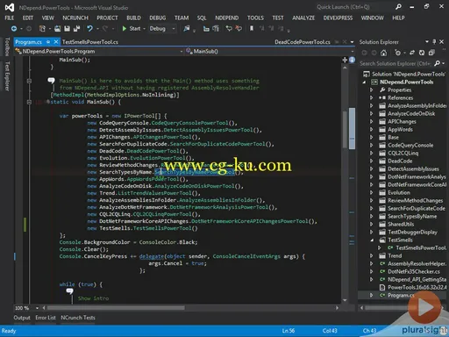Screen dimensions: 449x337
Task: Click the Home icon in Solution Explorer
Action: (383, 53)
